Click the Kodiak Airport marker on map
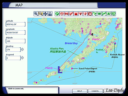 point(115,44)
